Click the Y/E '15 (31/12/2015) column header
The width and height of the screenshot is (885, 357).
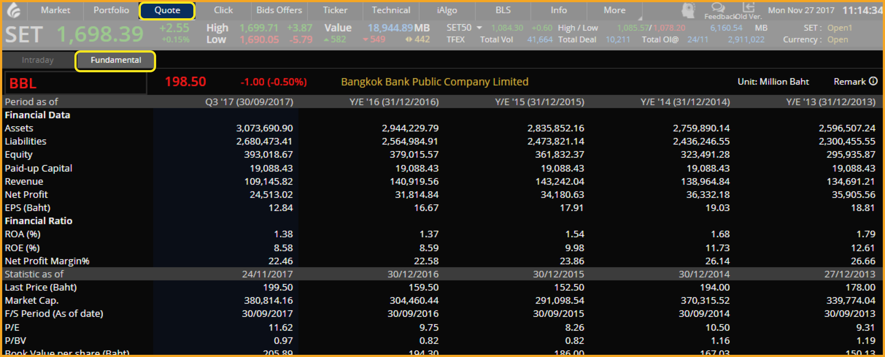click(x=540, y=101)
